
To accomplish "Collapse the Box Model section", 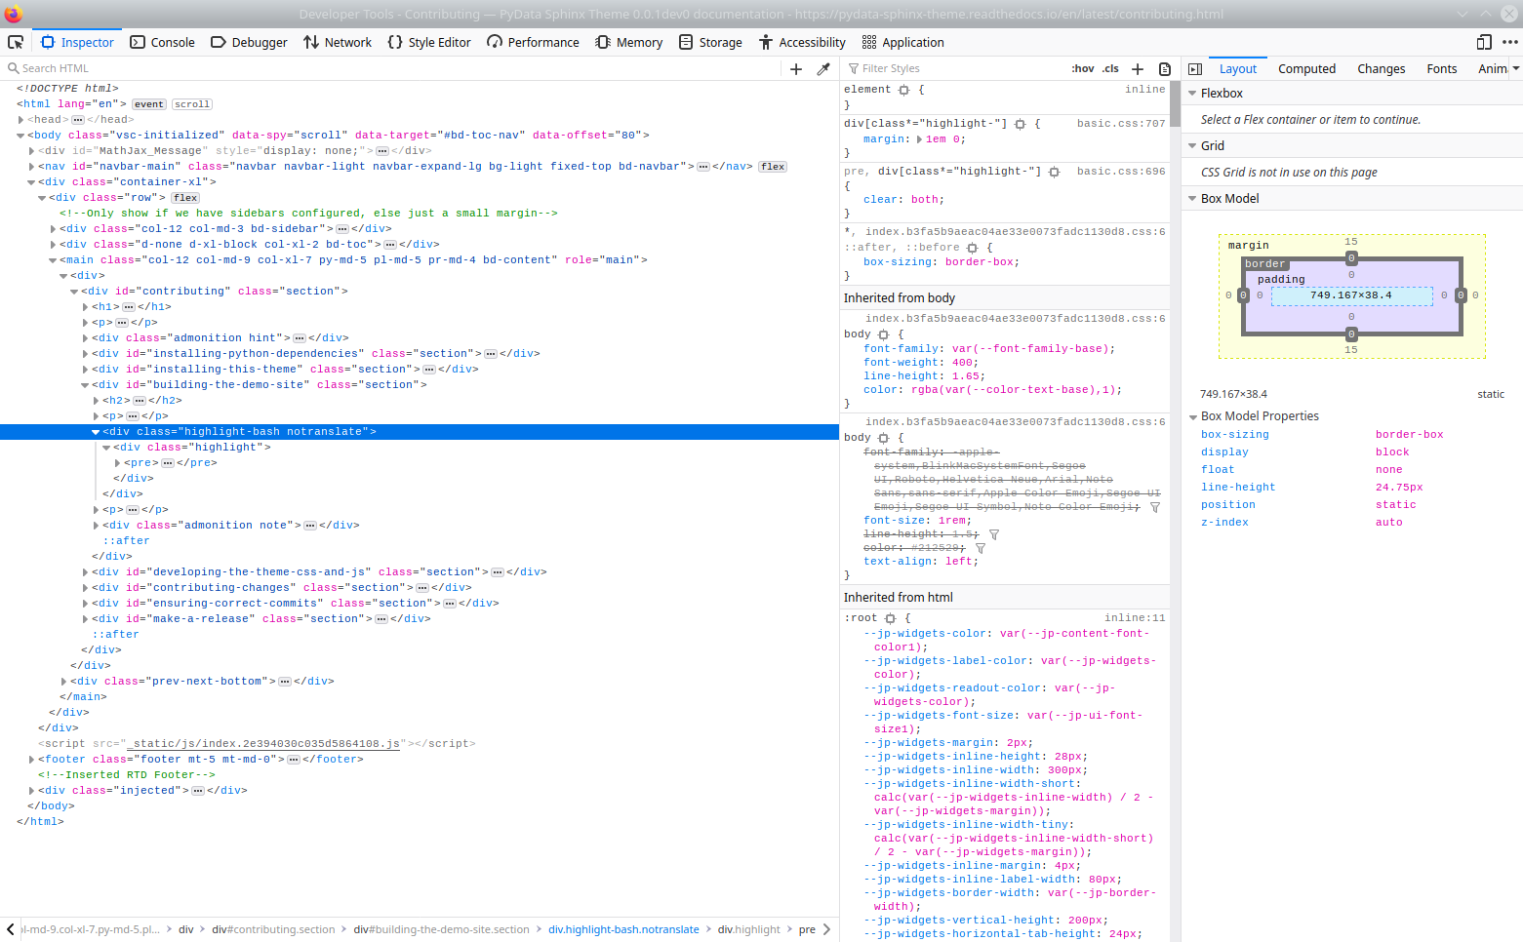I will tap(1192, 198).
